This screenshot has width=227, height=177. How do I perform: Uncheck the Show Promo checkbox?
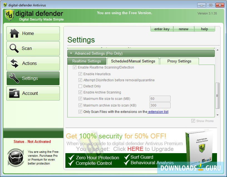pyautogui.click(x=193, y=121)
